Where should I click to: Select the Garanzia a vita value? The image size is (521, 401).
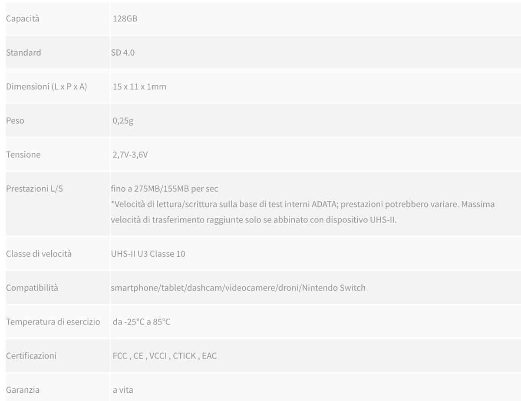[123, 390]
